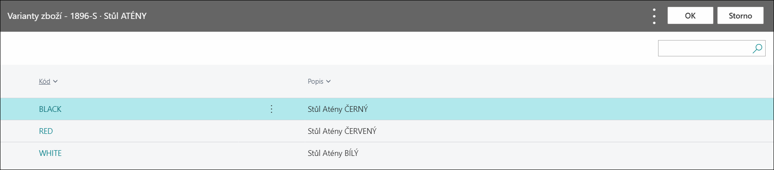Confirm selection with OK button
This screenshot has width=774, height=170.
pyautogui.click(x=690, y=16)
